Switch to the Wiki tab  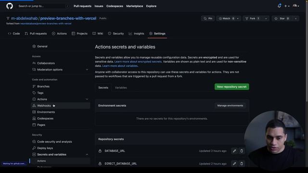[98, 34]
